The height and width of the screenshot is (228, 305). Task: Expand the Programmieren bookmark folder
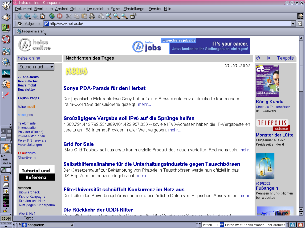32,32
